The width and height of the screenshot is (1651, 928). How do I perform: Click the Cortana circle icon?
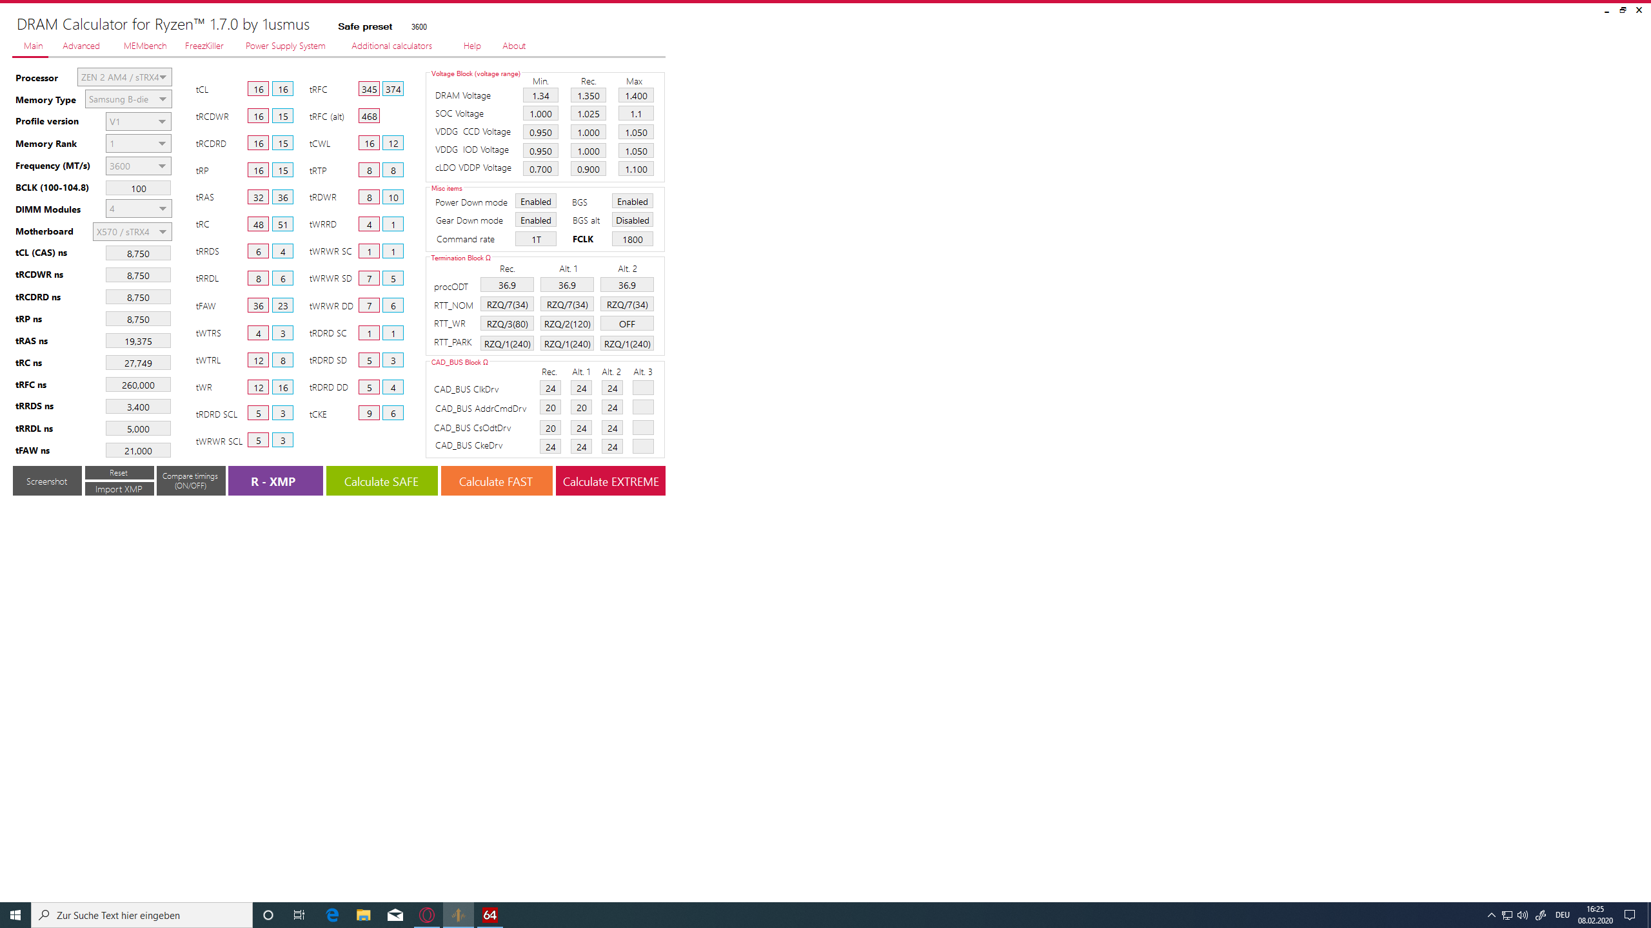[268, 914]
